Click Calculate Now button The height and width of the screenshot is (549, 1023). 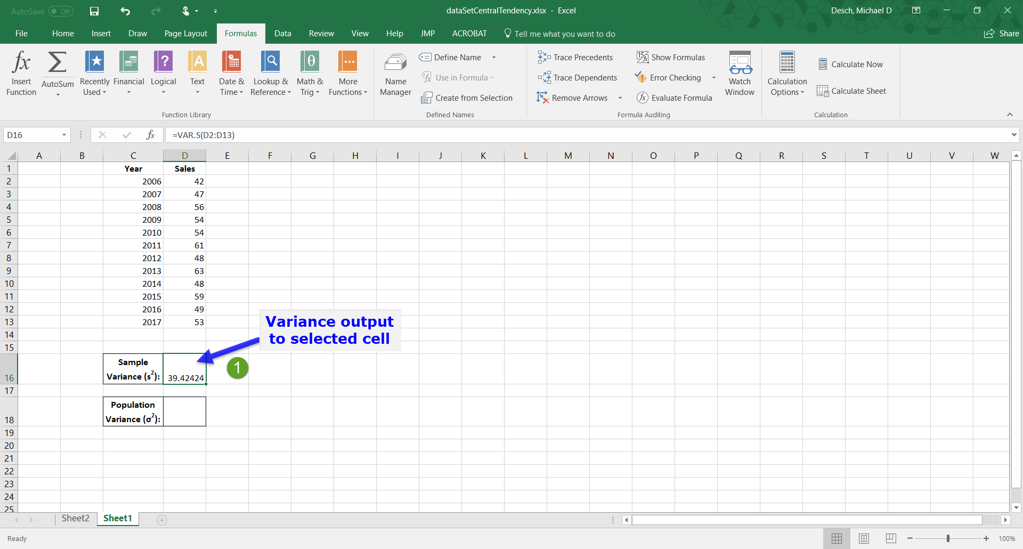pos(851,64)
